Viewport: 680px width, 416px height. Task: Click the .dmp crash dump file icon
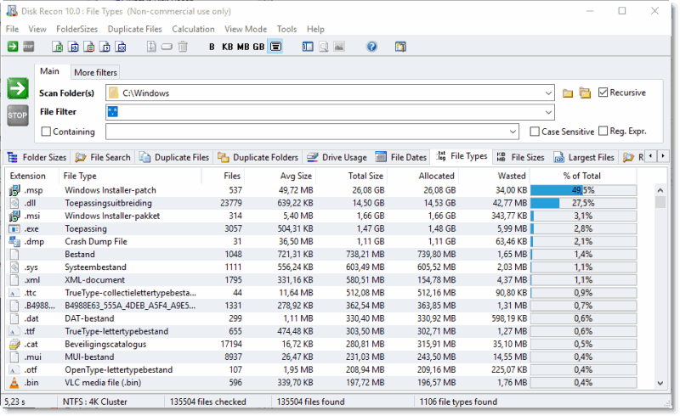[14, 241]
